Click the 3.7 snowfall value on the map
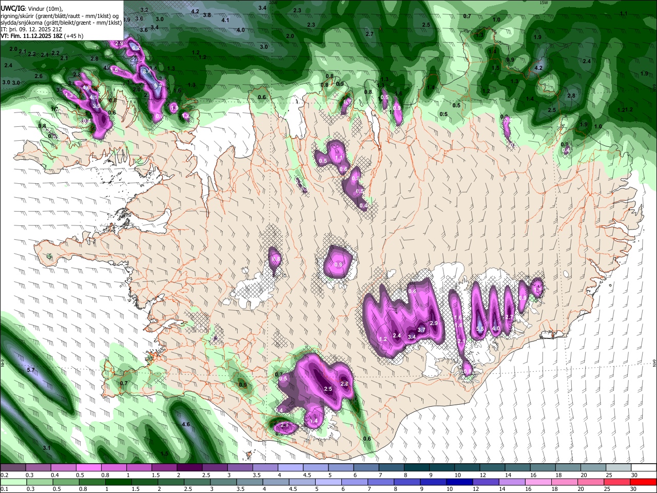Screen dimensions: 657x493 click(x=421, y=330)
